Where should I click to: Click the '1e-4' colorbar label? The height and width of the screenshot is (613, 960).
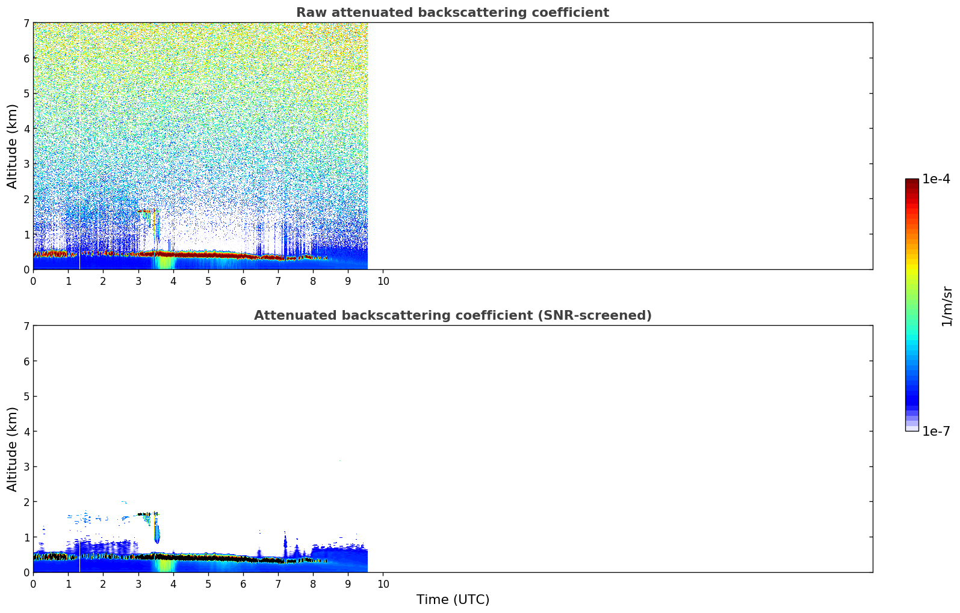click(936, 179)
